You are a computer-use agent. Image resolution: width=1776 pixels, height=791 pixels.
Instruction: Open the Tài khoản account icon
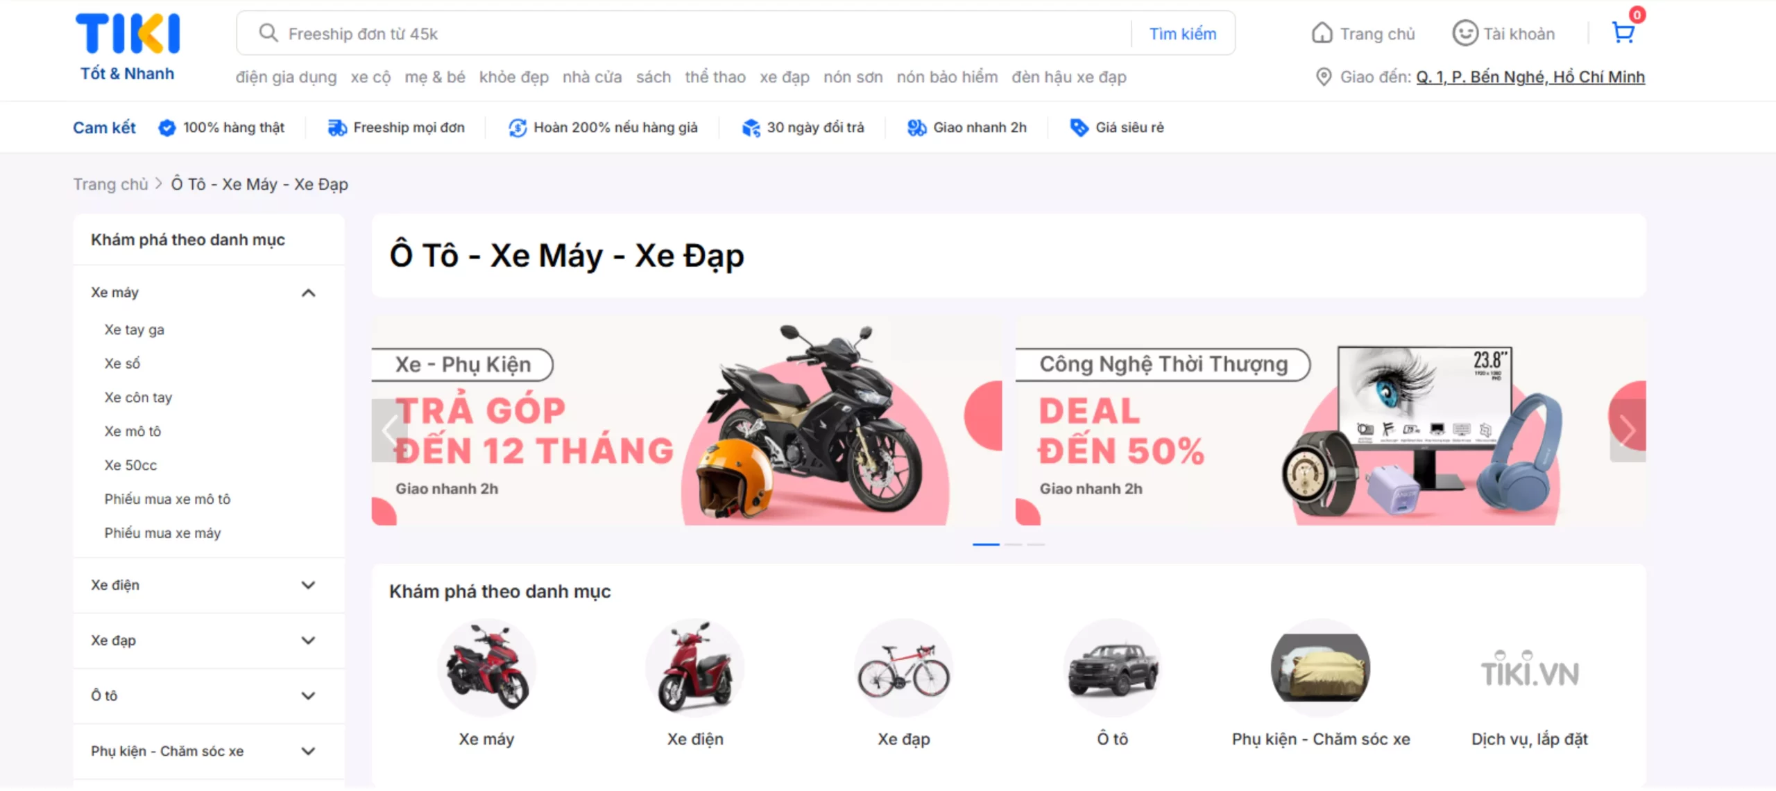click(x=1465, y=33)
